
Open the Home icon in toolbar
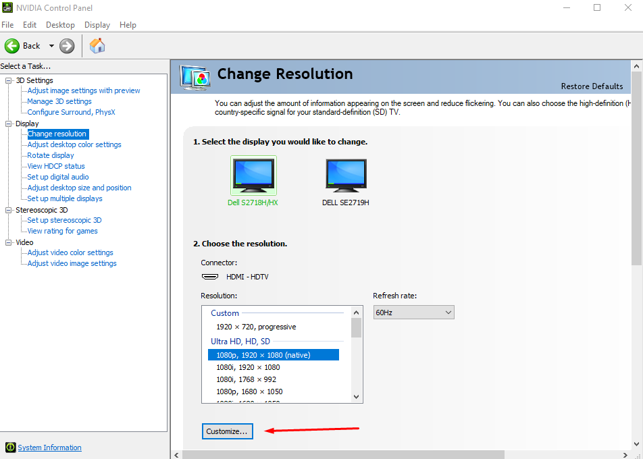tap(97, 46)
